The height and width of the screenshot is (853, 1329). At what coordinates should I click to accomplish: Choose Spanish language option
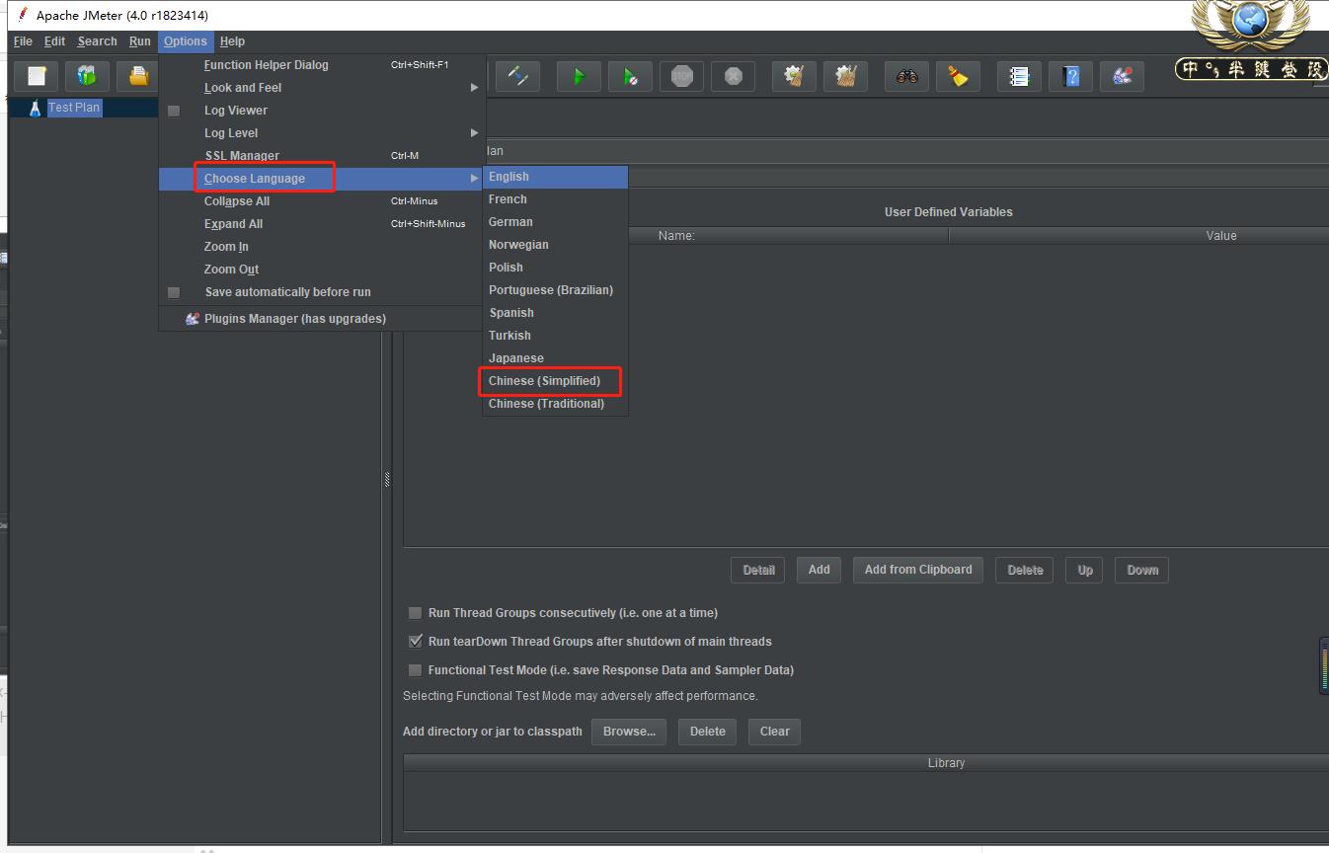pos(555,313)
